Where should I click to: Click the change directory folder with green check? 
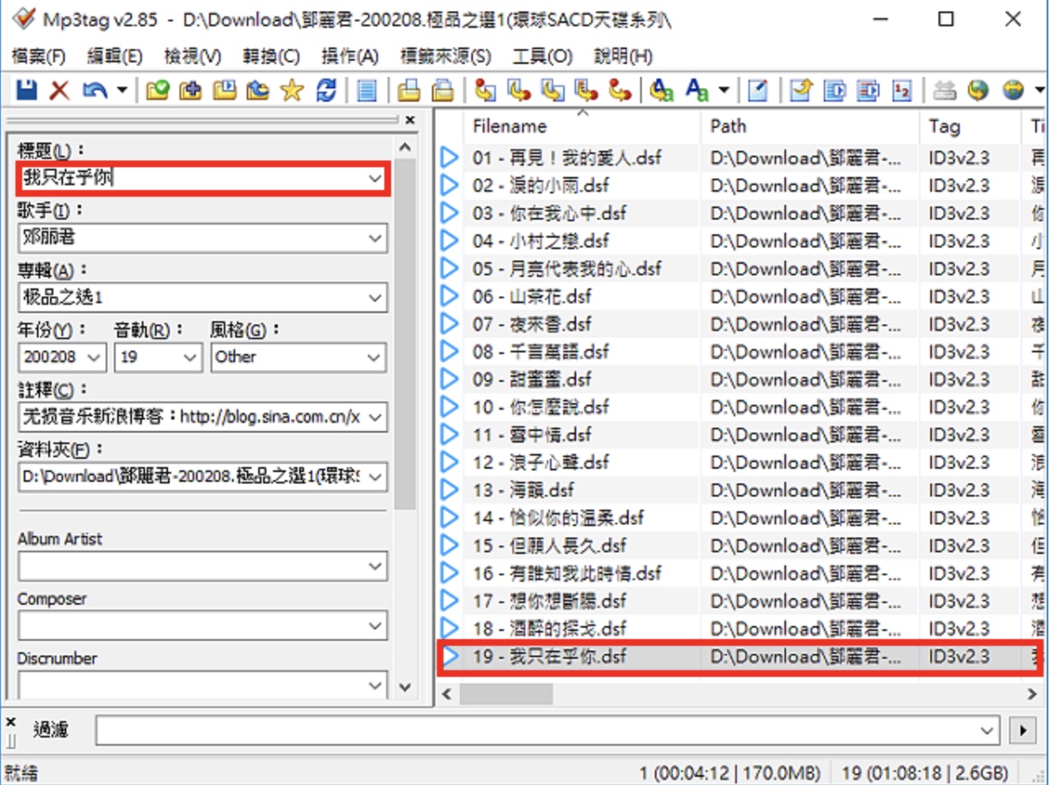157,89
